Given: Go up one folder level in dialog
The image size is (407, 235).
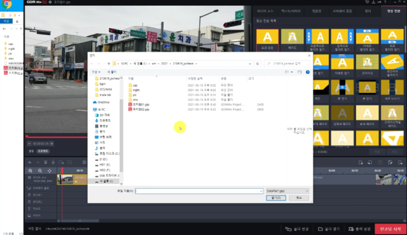Looking at the screenshot, I should (109, 64).
